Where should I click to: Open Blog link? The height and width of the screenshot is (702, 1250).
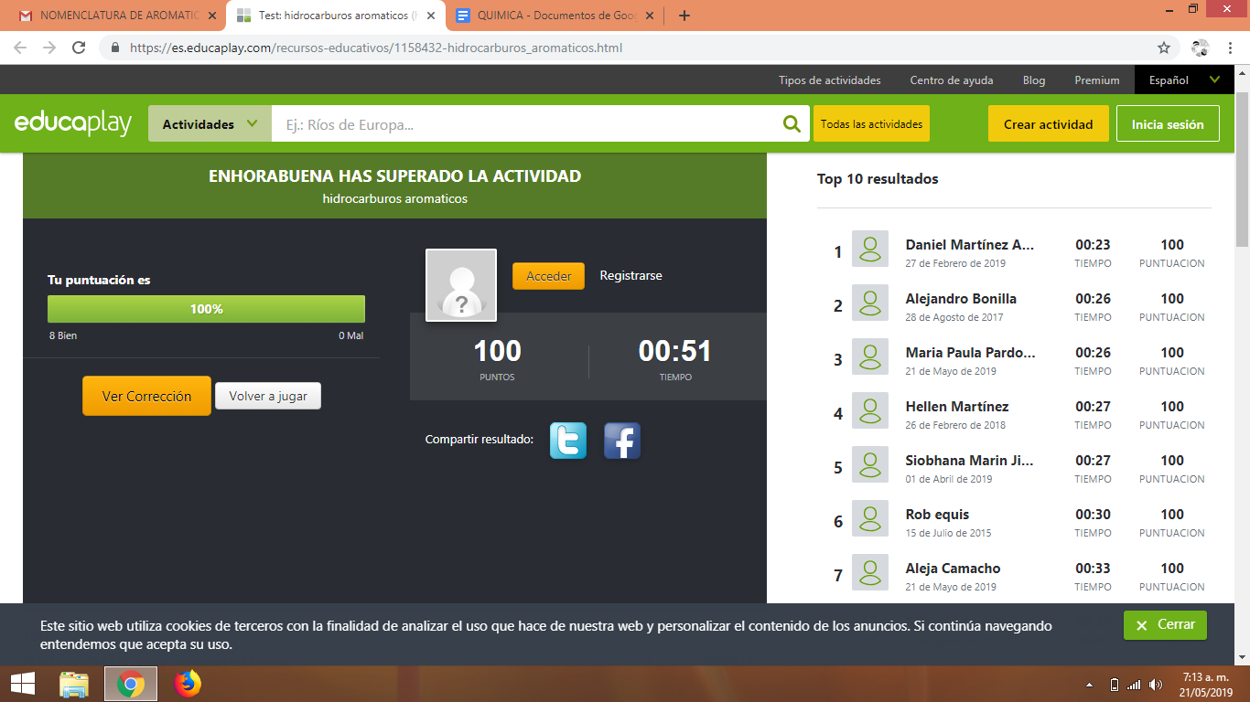point(1034,80)
